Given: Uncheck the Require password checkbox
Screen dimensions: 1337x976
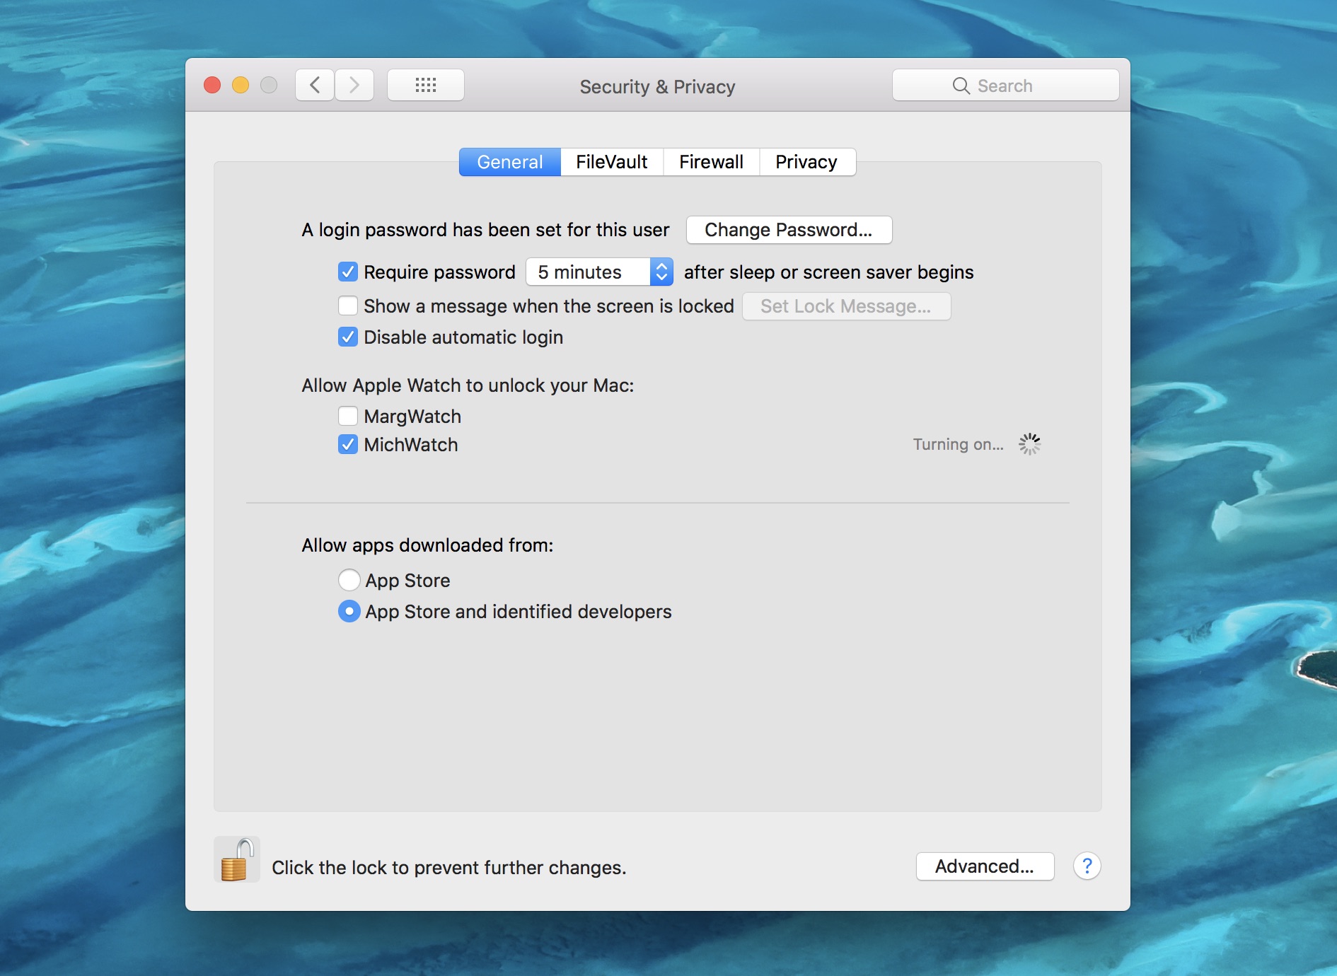Looking at the screenshot, I should 348,272.
